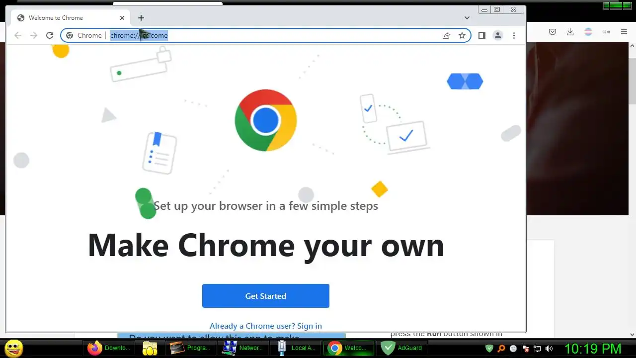Screen dimensions: 636x358
Task: Open Firefox hamburger menu
Action: [624, 32]
